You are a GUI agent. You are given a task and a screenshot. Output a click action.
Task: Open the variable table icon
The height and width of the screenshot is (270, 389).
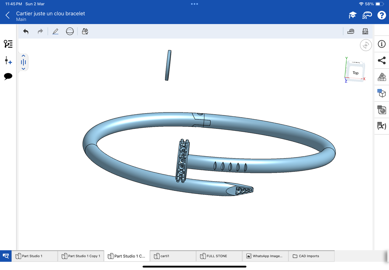pyautogui.click(x=381, y=126)
